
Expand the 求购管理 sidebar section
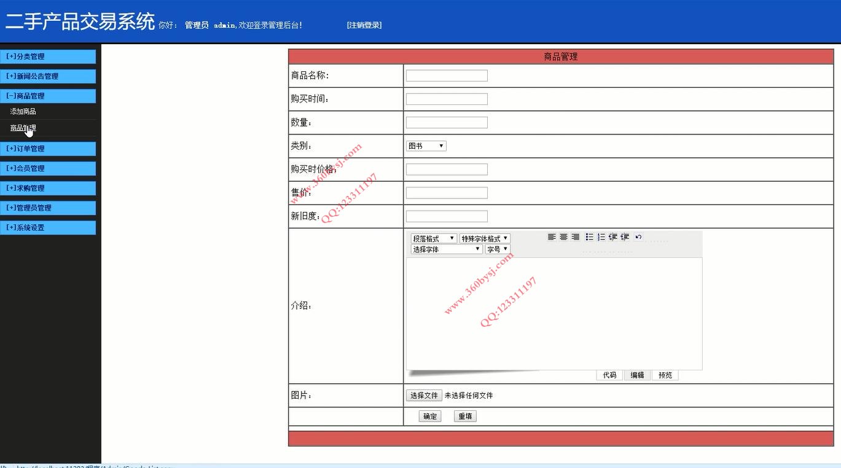pos(48,188)
